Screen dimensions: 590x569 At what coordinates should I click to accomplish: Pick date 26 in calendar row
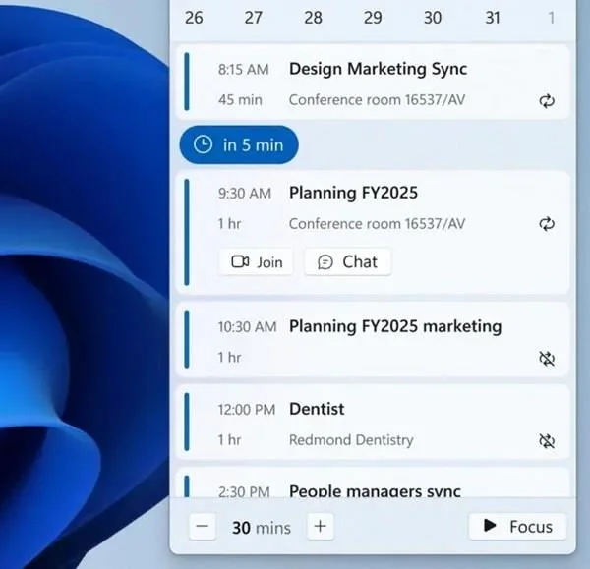click(194, 18)
